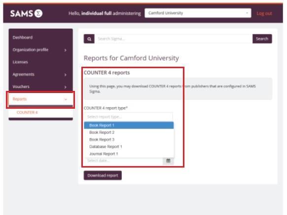Open the Select report type dropdown

[129, 117]
